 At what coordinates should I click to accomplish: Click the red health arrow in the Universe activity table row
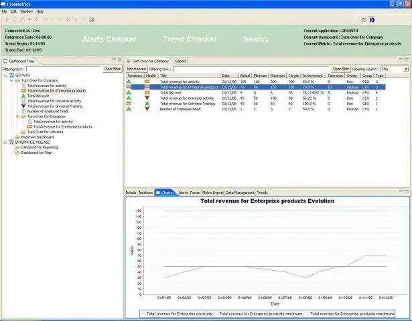coord(147,98)
